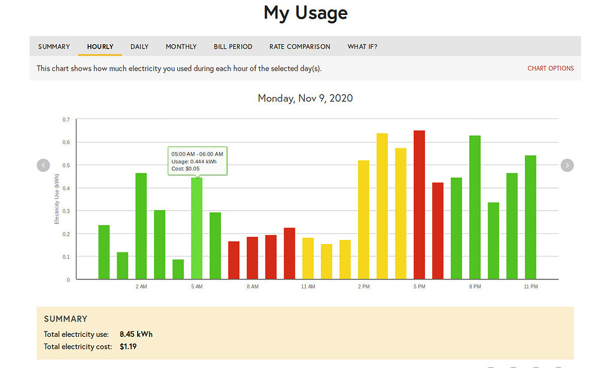This screenshot has width=613, height=368.
Task: Click the total electricity use value 8.45 kWh
Action: point(136,334)
